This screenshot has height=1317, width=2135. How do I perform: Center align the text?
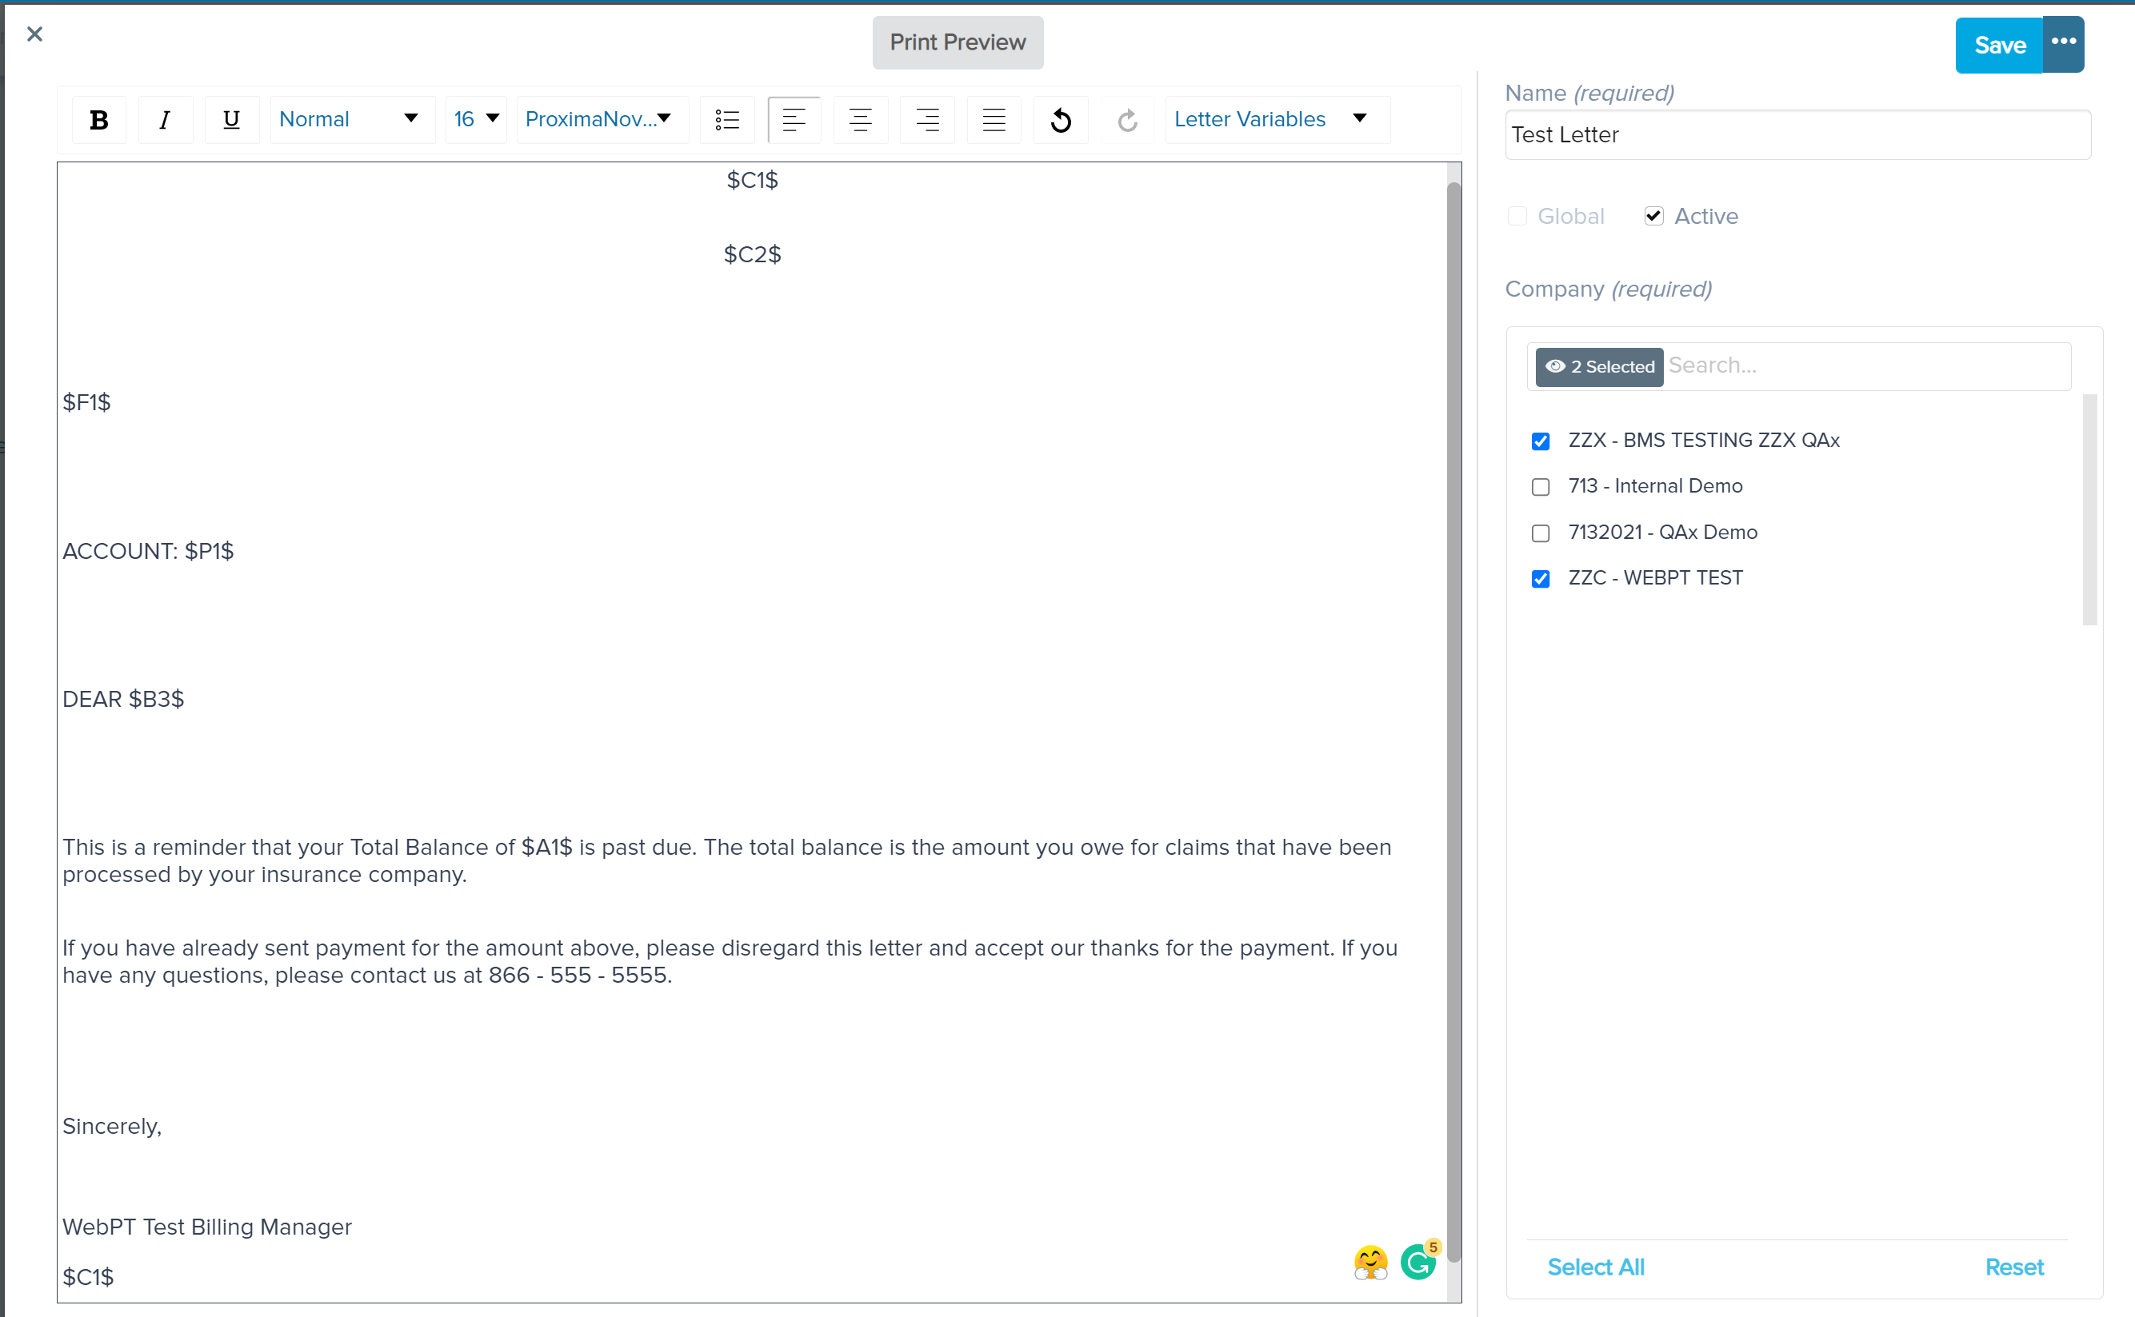(x=861, y=119)
